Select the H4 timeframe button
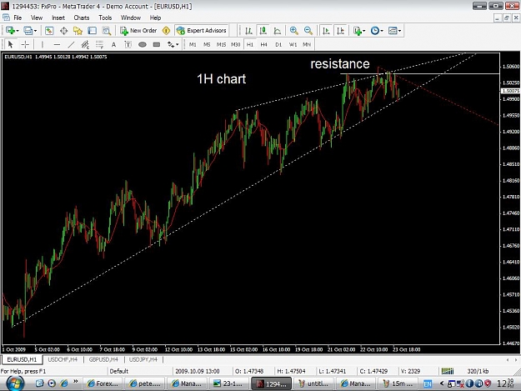Viewport: 521px width, 391px height. click(263, 44)
